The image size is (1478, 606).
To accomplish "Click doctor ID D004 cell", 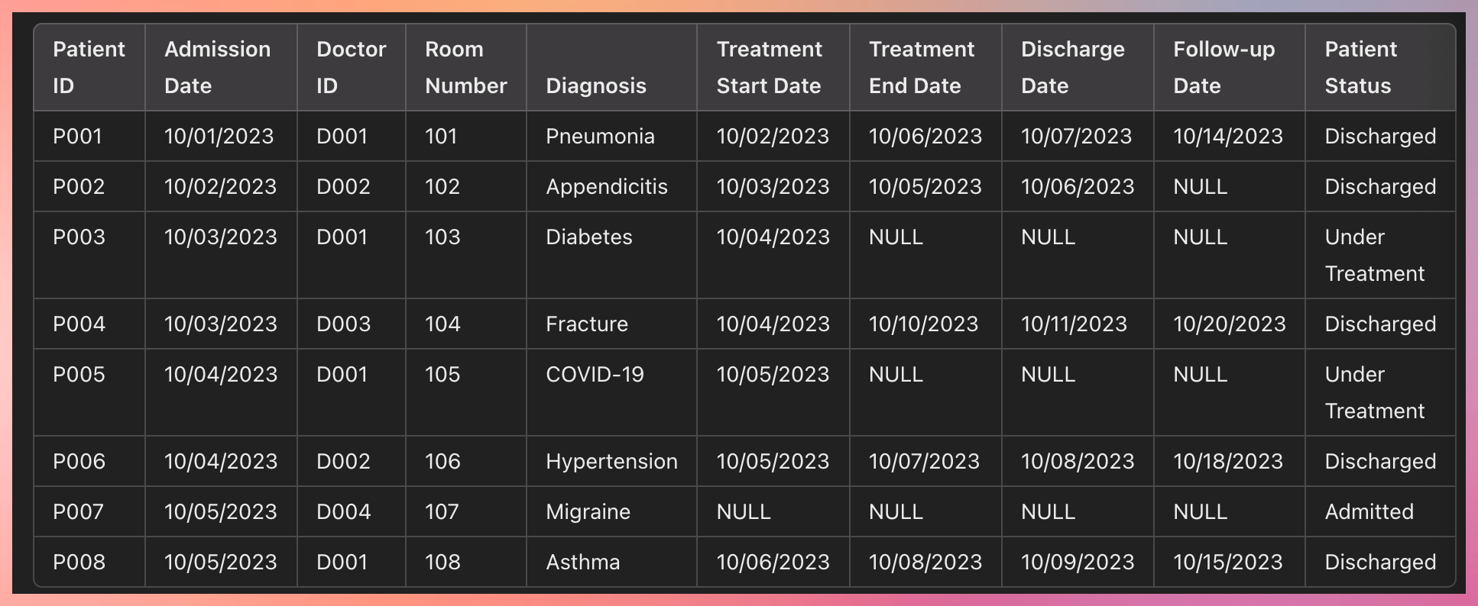I will [343, 511].
